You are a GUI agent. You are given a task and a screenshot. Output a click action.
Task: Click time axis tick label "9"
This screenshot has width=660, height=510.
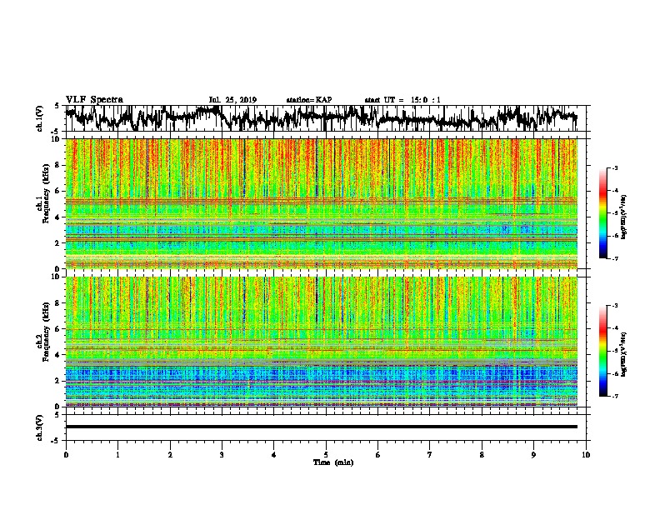(x=533, y=455)
